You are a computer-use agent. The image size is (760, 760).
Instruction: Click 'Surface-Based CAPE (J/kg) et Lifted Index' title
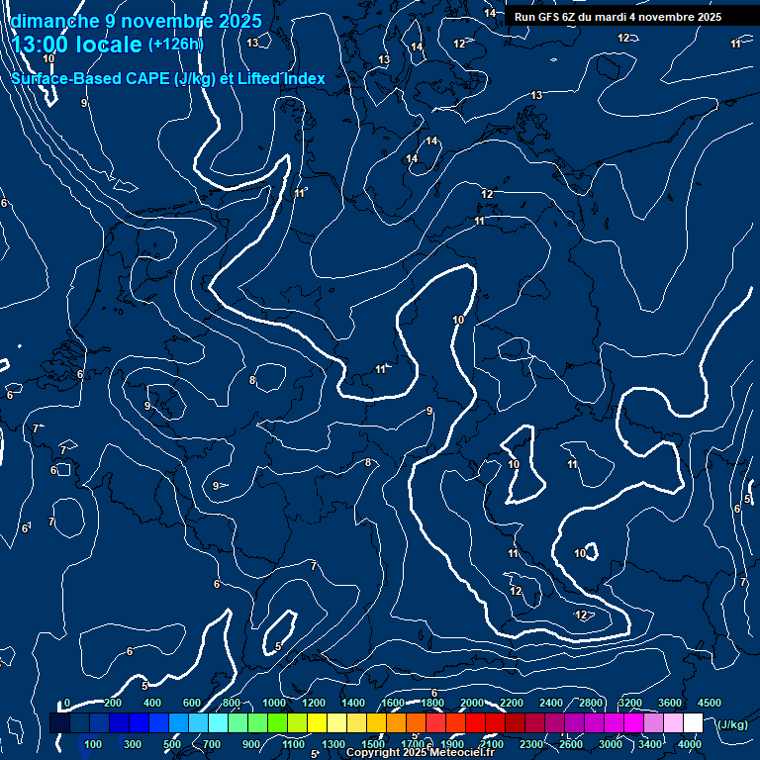(x=168, y=78)
